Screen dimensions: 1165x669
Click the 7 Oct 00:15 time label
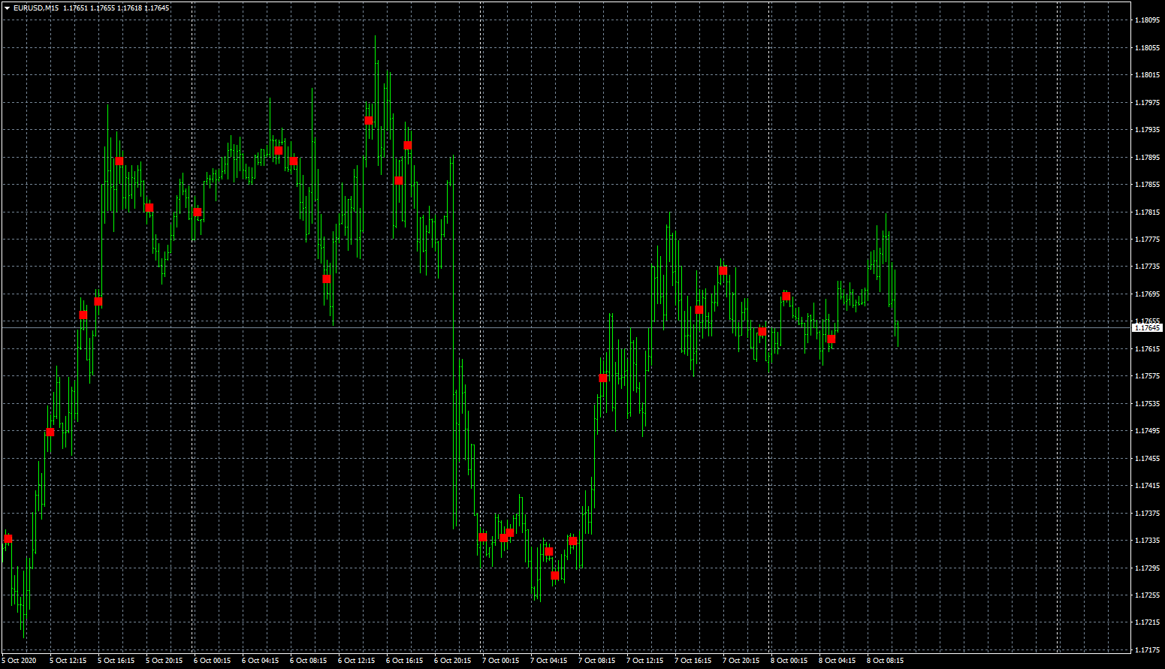pyautogui.click(x=501, y=661)
